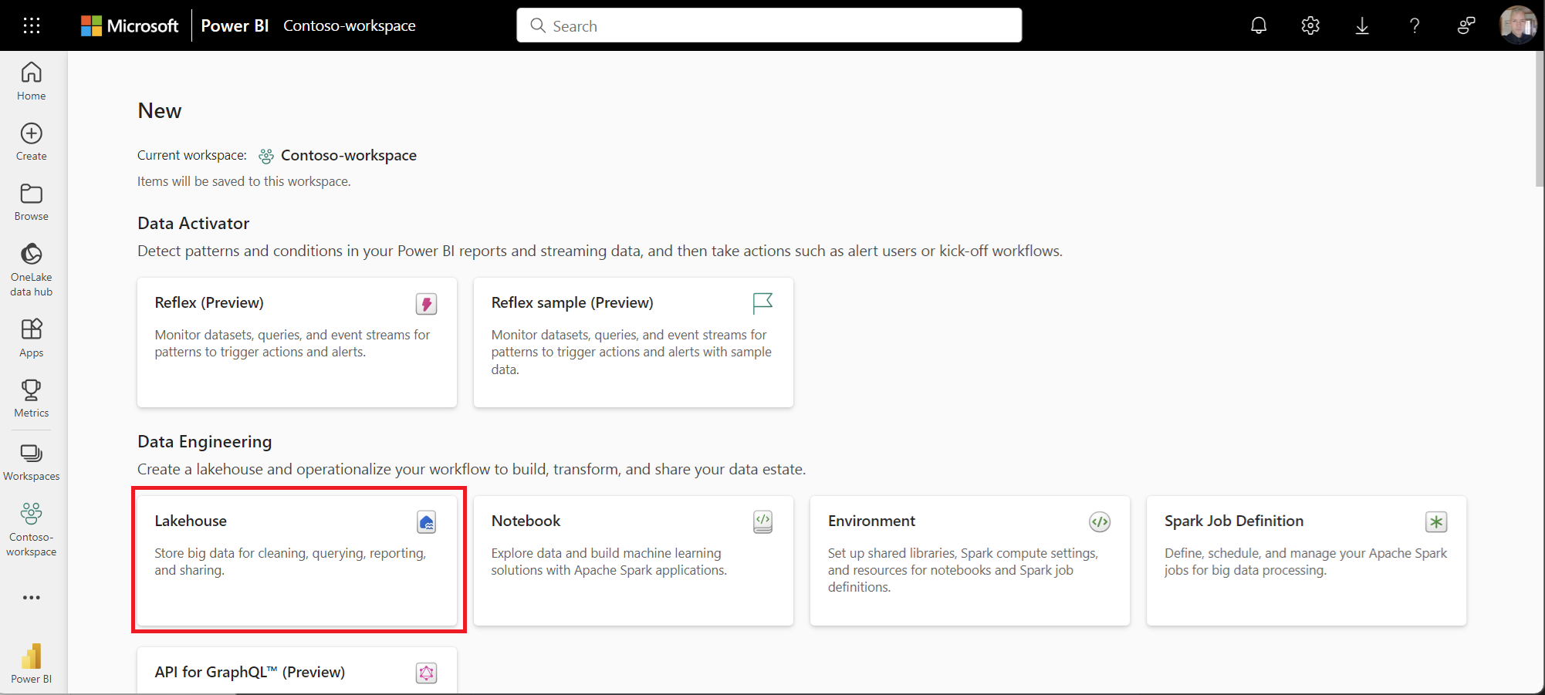Click the Reflex lightning bolt icon
This screenshot has height=695, width=1545.
[427, 304]
